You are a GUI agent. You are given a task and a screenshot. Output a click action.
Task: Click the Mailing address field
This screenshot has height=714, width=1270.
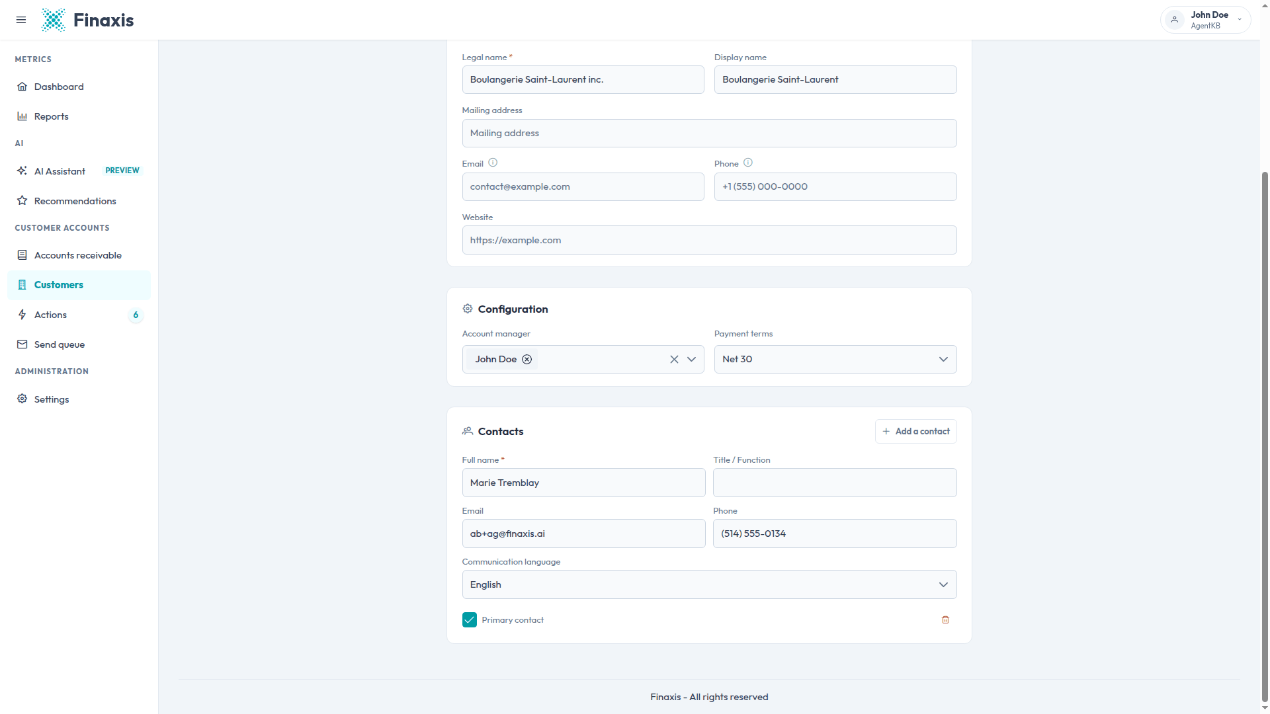pos(709,133)
